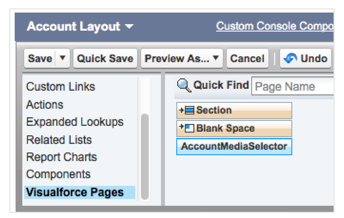Choose Expanded Lookups from the list
This screenshot has width=344, height=218.
tap(75, 122)
